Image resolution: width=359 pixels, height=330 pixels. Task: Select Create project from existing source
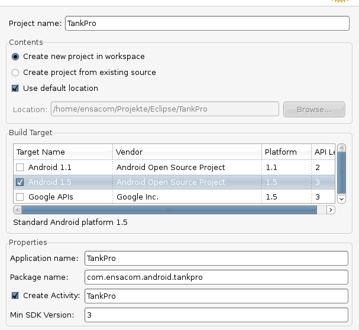click(16, 73)
